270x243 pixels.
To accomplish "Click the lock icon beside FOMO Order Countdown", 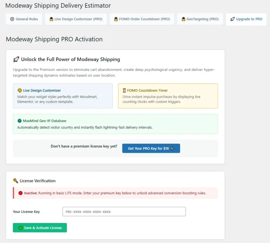I will point(116,19).
